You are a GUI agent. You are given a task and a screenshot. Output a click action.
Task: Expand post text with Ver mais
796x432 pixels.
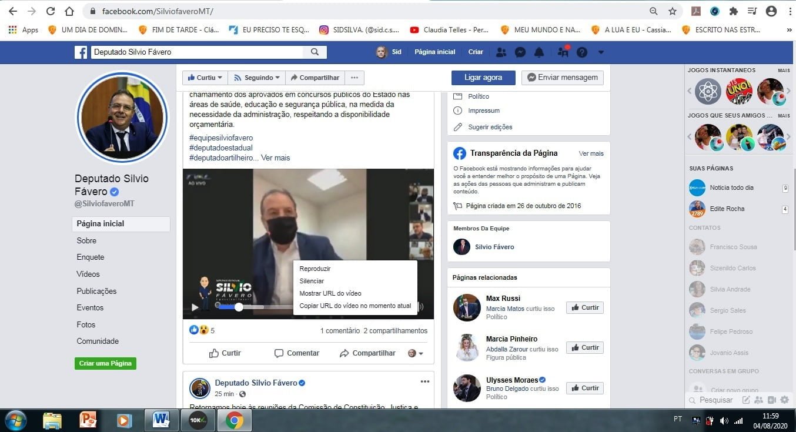pyautogui.click(x=276, y=158)
